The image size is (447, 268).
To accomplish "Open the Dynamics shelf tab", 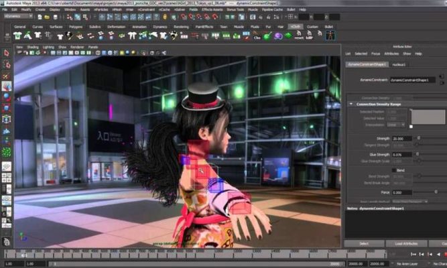I will pos(159,26).
